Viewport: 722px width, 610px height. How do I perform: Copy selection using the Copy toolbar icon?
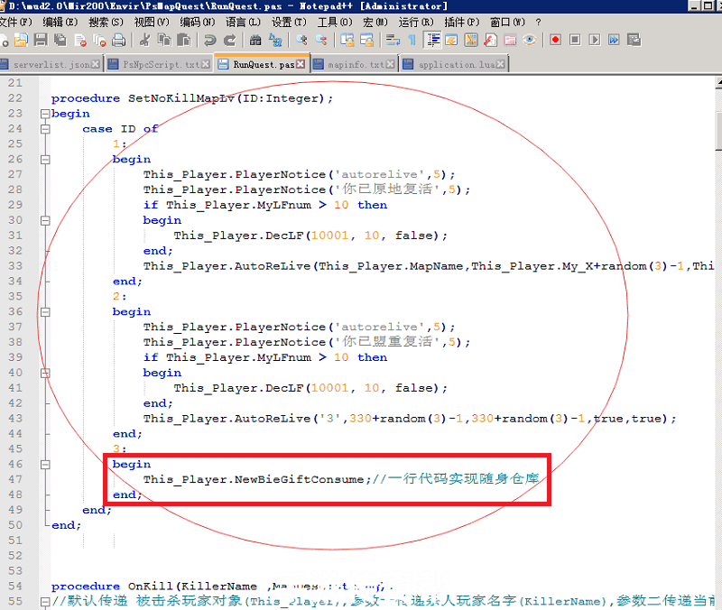164,41
